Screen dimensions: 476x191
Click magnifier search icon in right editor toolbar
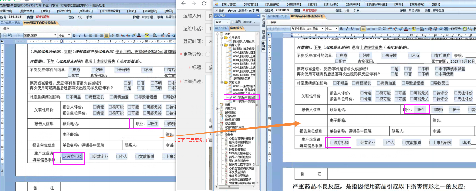point(470,29)
